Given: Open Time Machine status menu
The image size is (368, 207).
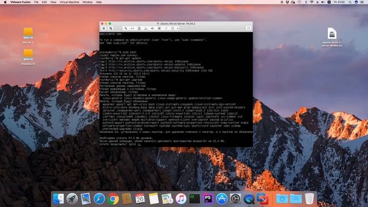Looking at the screenshot, I should click(x=300, y=2).
